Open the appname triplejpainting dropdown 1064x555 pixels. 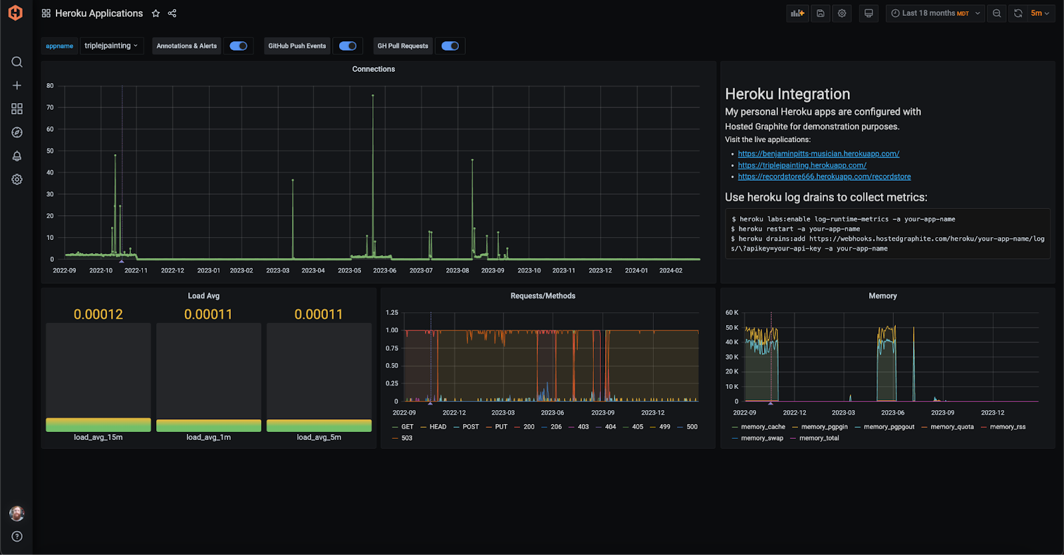111,46
